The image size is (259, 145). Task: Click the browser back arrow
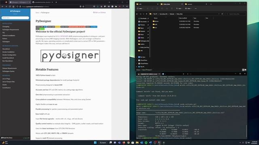click(2, 6)
